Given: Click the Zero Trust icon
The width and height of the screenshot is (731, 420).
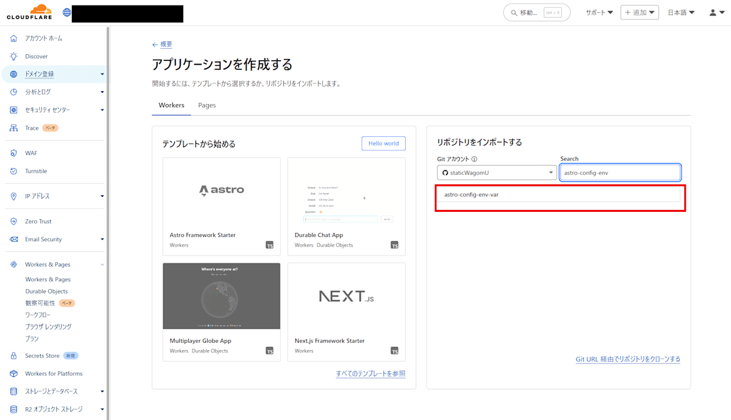Looking at the screenshot, I should coord(14,222).
